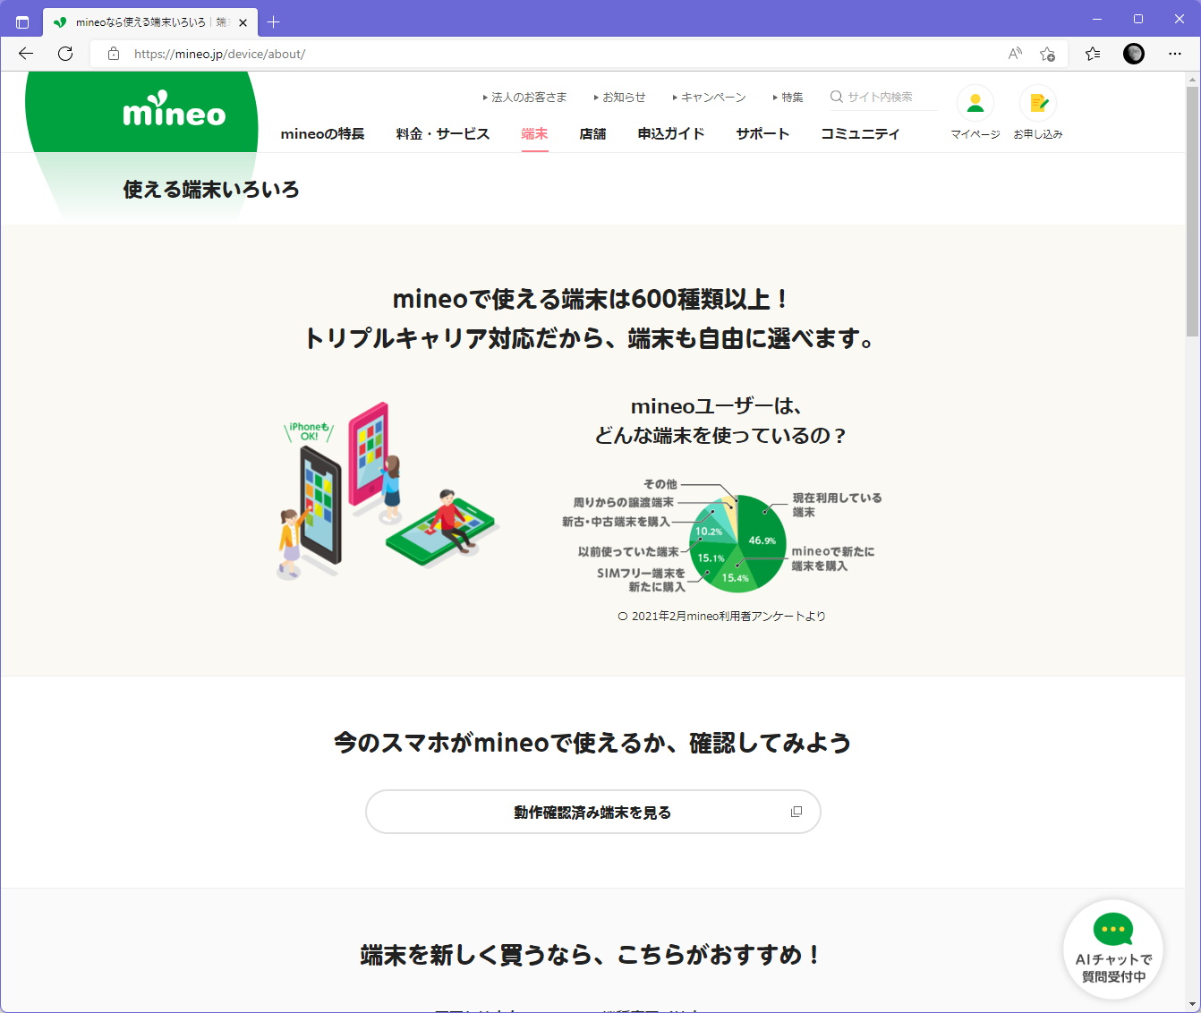Viewport: 1201px width, 1013px height.
Task: Expand the 法人のお客さま arrow link
Action: pos(524,97)
